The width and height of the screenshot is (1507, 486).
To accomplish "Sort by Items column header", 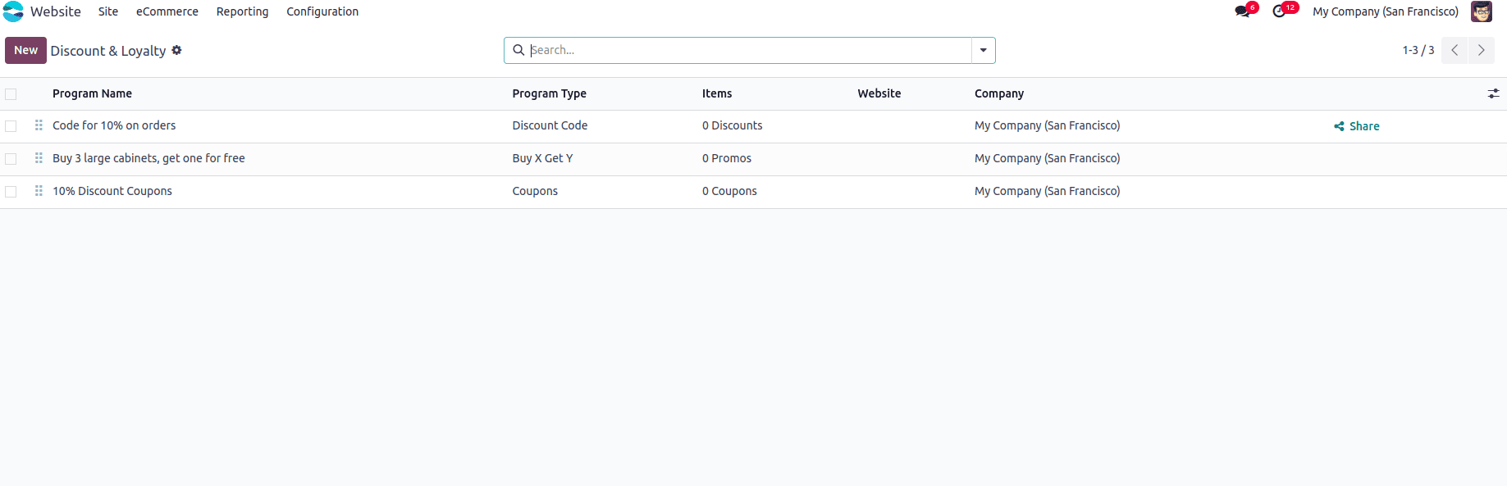I will click(x=717, y=93).
